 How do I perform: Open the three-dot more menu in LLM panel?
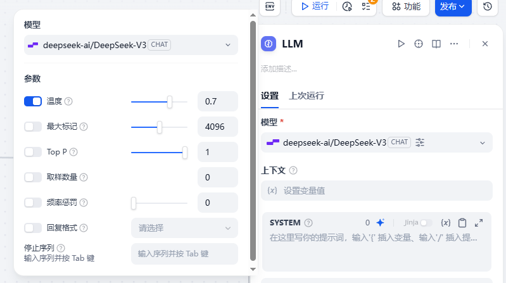point(454,44)
